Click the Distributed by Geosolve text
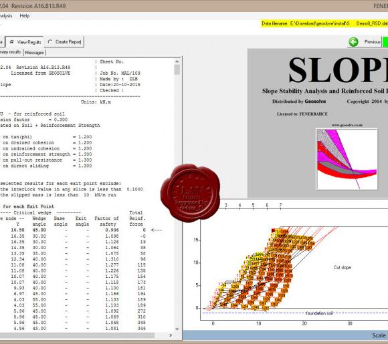Image resolution: width=388 pixels, height=344 pixels. coord(299,102)
